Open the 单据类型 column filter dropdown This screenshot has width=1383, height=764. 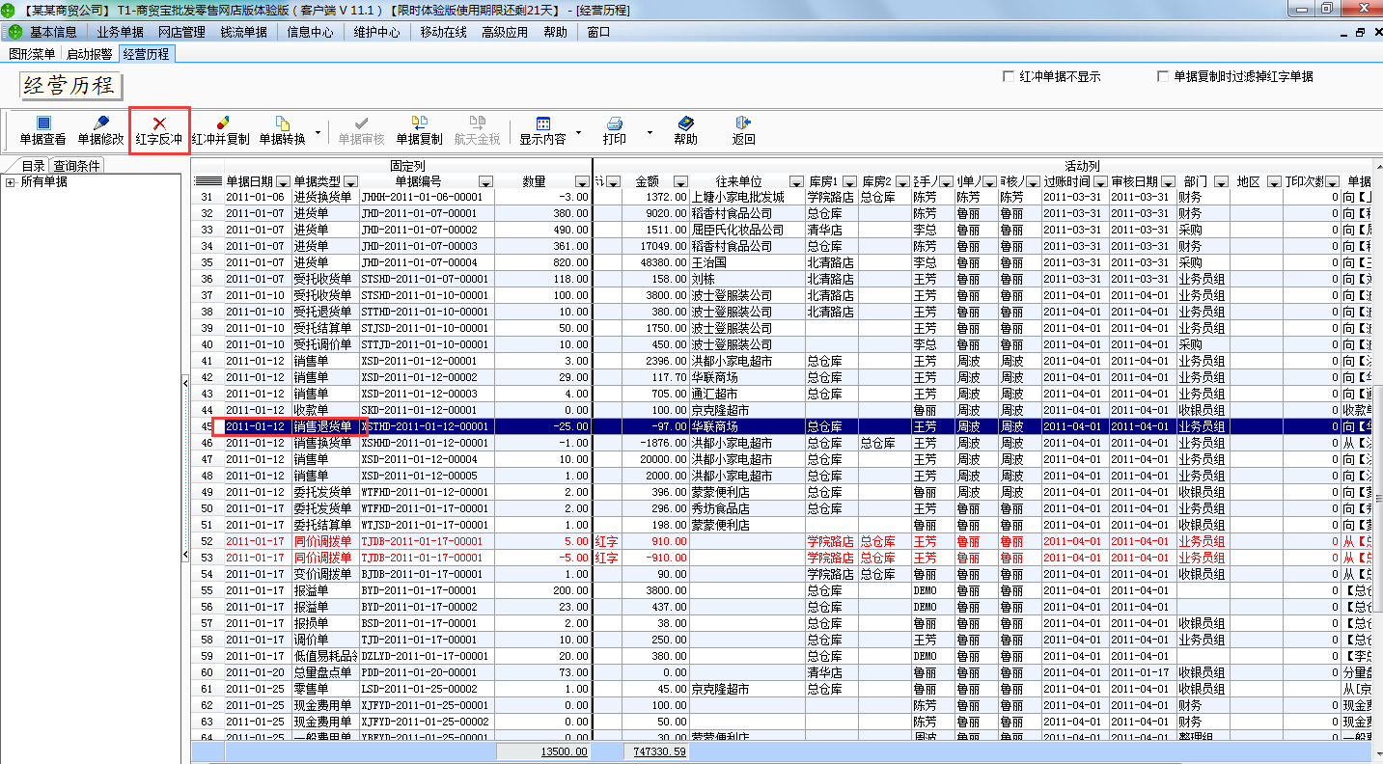[351, 182]
